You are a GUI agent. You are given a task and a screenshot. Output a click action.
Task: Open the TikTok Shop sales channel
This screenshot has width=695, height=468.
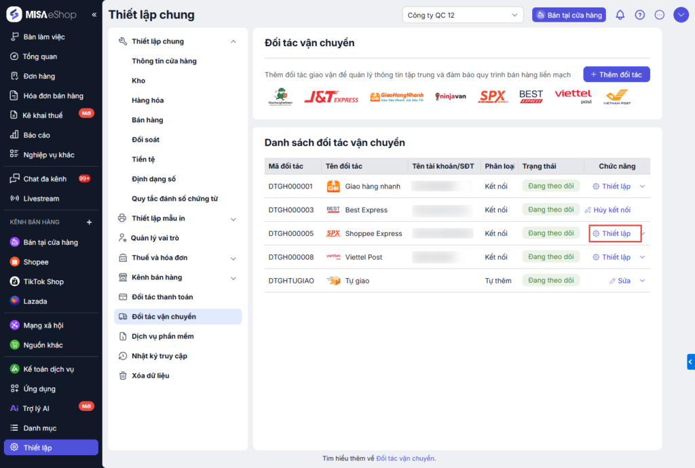[x=43, y=281]
